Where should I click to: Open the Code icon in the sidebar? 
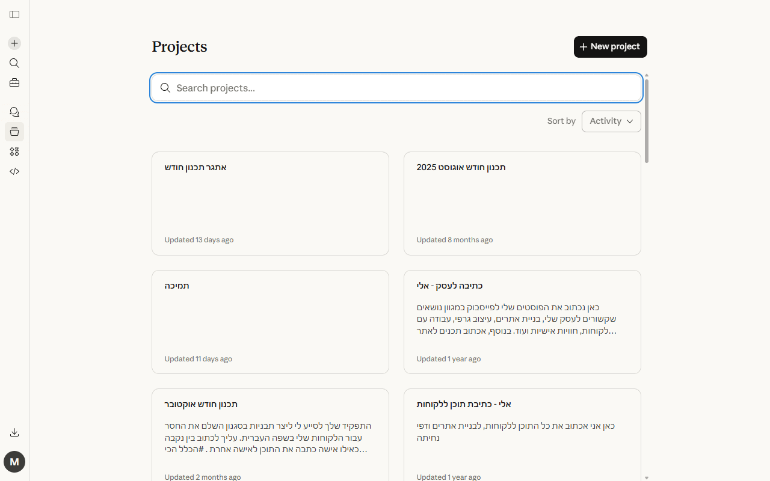click(x=14, y=171)
